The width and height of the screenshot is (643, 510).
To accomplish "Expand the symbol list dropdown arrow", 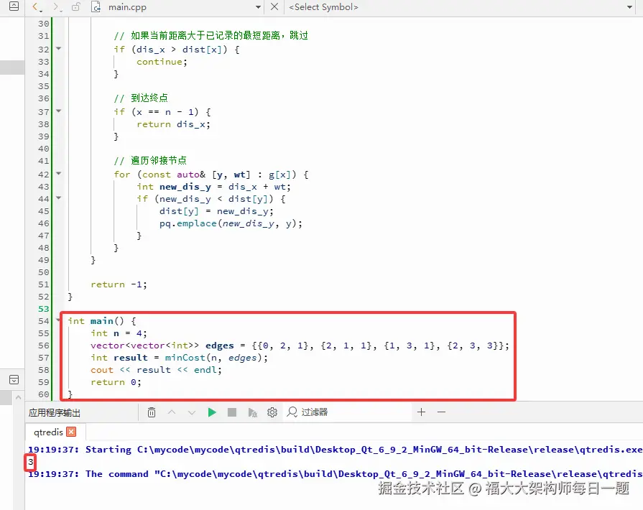I will (x=629, y=7).
